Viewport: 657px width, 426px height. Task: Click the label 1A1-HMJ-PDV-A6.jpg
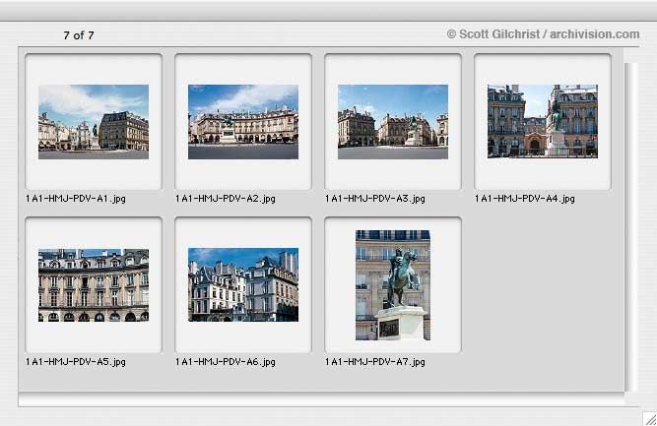(x=226, y=361)
